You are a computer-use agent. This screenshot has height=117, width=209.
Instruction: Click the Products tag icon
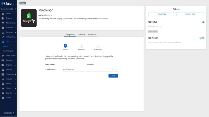(3, 18)
